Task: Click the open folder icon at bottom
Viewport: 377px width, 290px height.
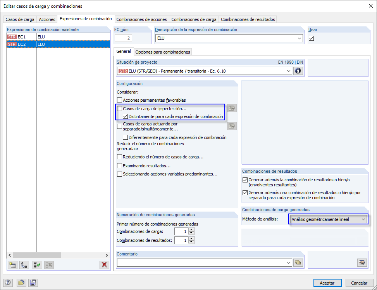Action: point(21,283)
